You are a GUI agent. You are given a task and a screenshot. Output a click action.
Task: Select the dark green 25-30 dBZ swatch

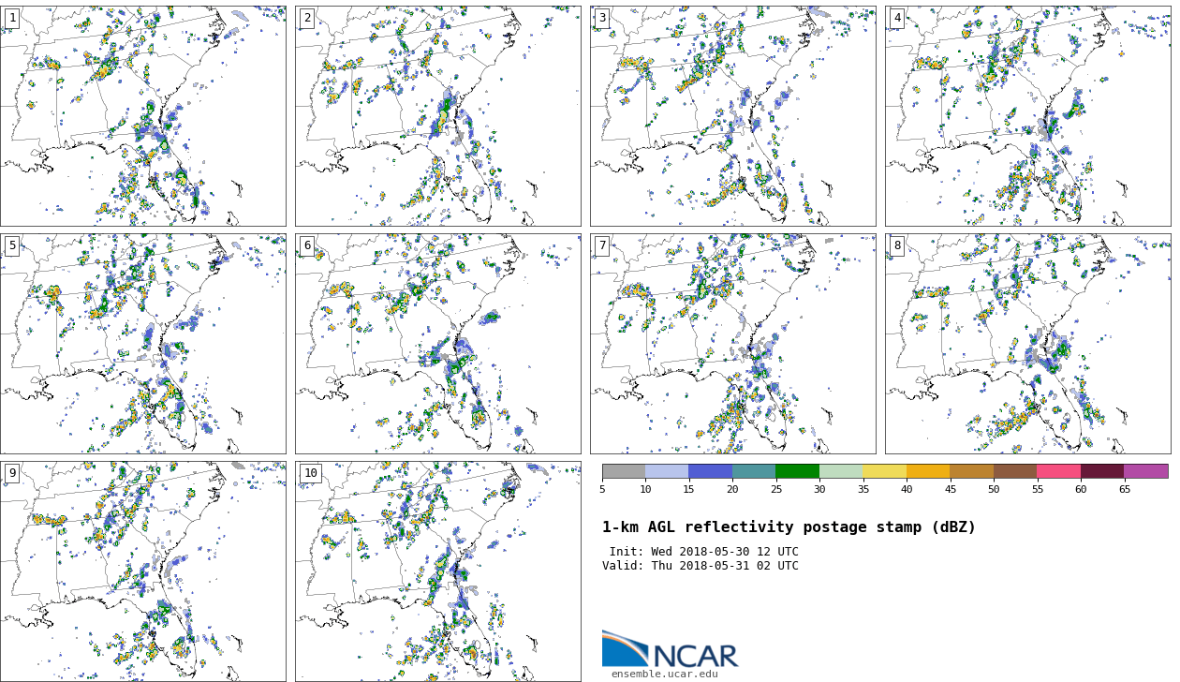[x=798, y=471]
